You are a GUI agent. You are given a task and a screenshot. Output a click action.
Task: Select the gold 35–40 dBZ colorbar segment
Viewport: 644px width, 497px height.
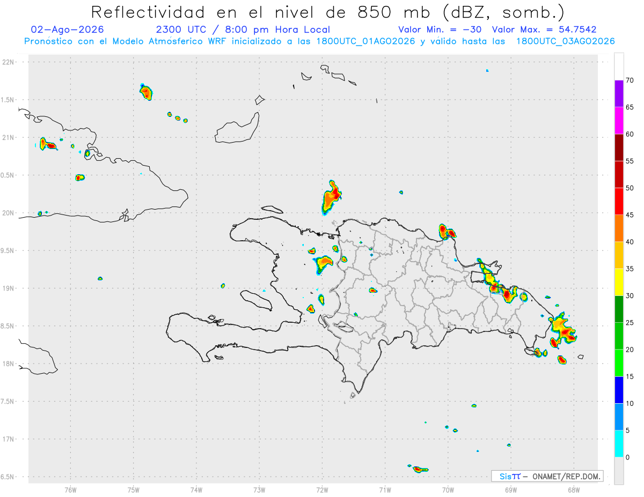(x=619, y=255)
